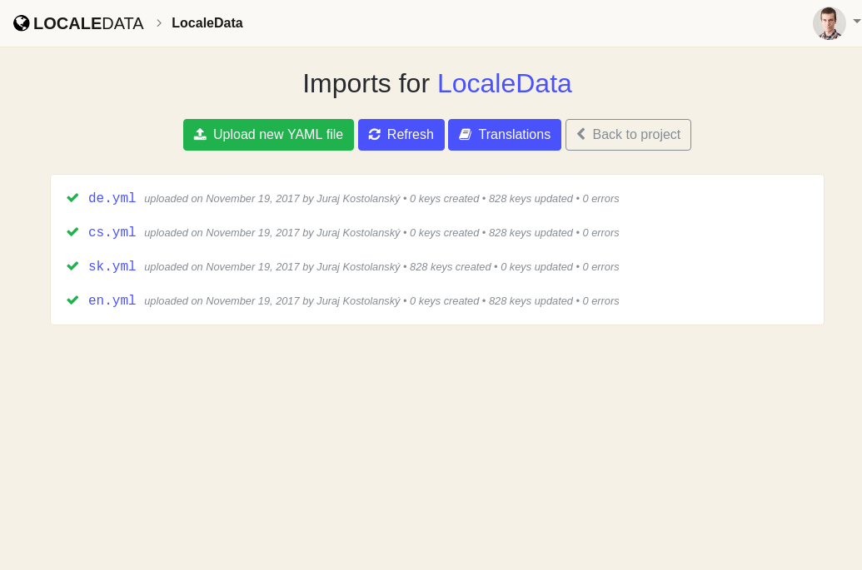
Task: Click the green checkmark beside en.yml
Action: (x=72, y=300)
